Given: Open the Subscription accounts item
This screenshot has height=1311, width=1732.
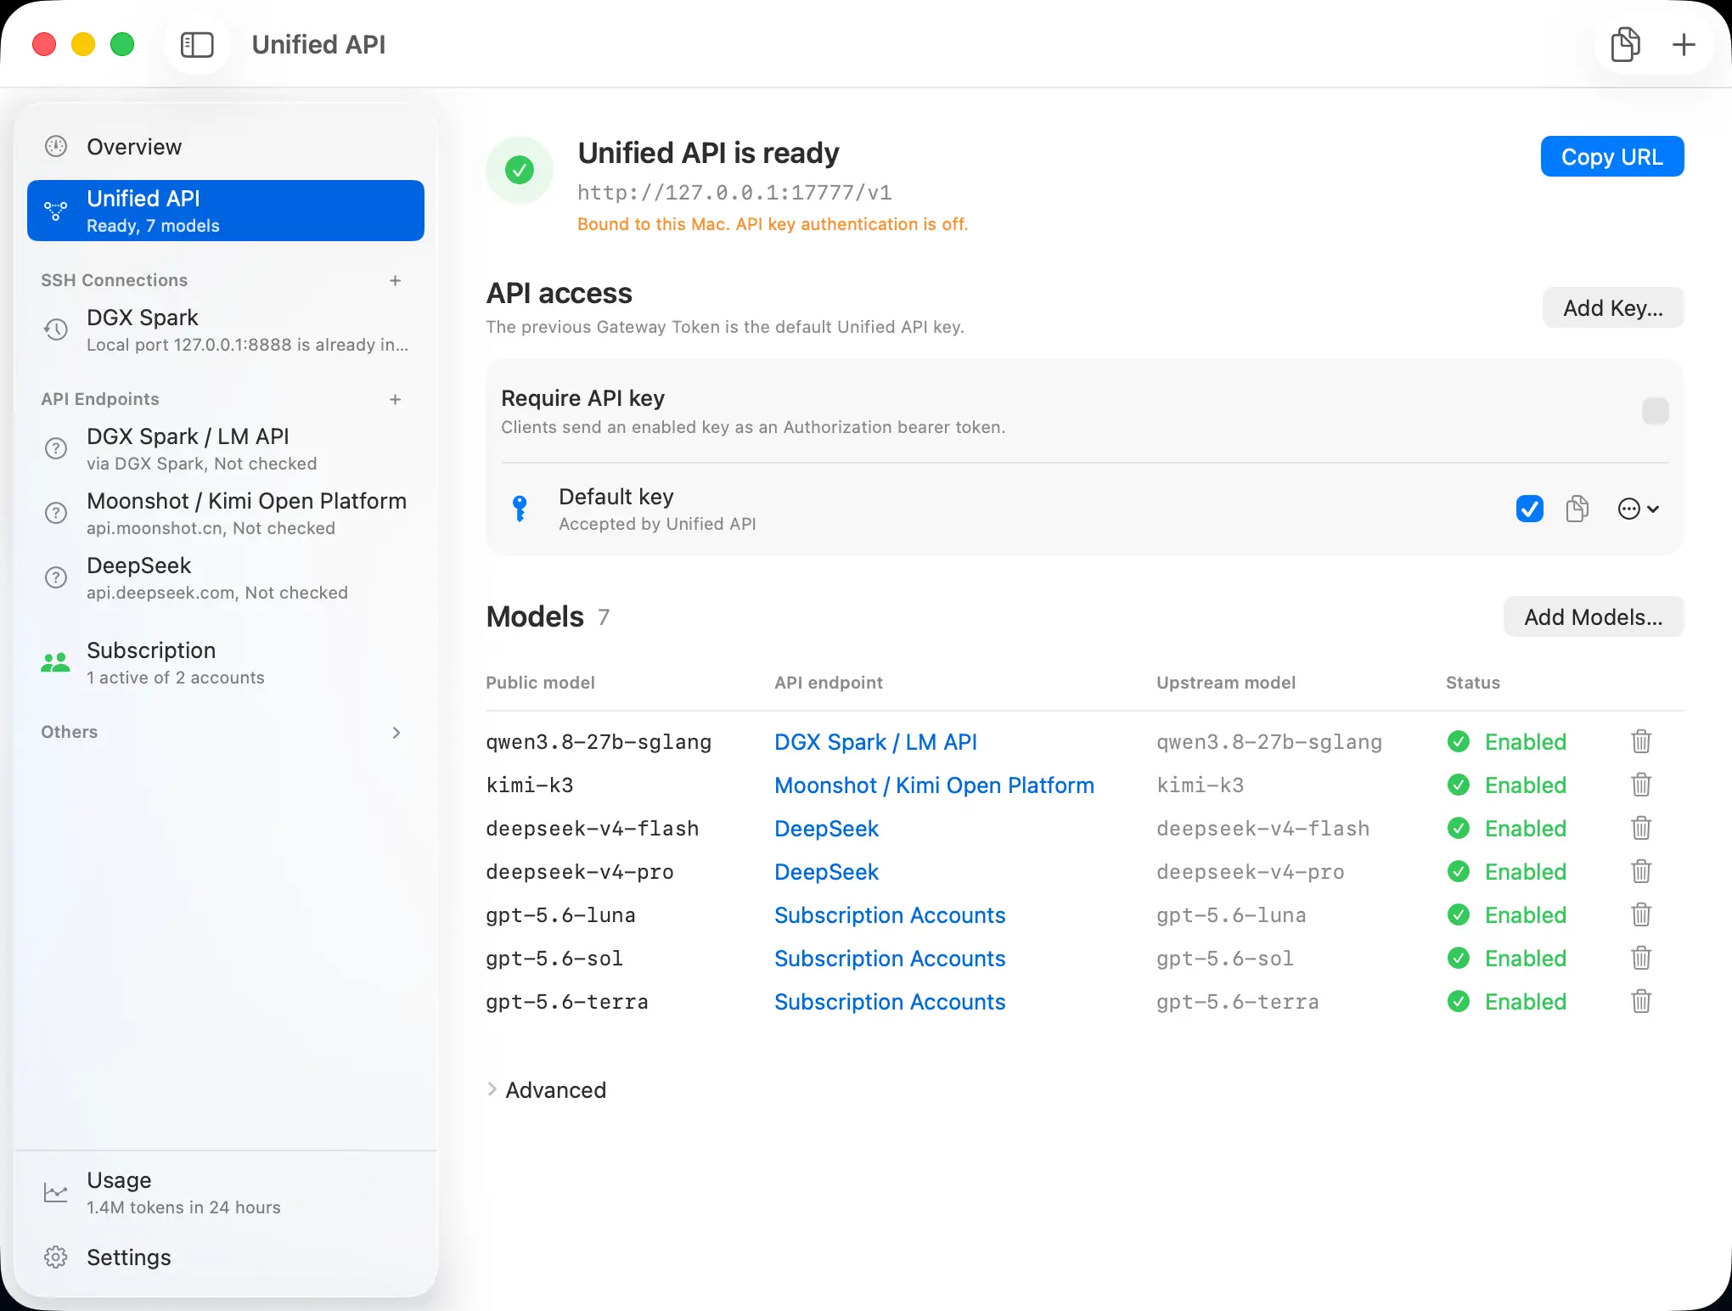Looking at the screenshot, I should pyautogui.click(x=226, y=662).
